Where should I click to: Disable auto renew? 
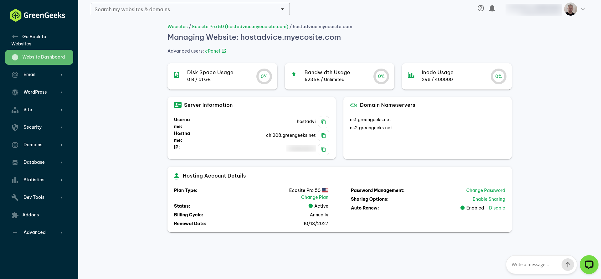[x=497, y=208]
